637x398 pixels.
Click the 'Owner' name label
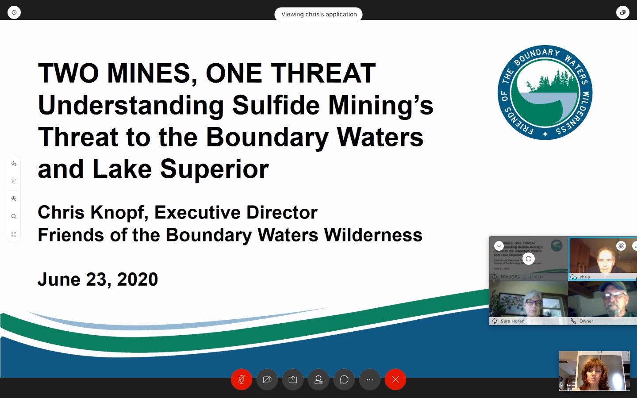click(586, 321)
